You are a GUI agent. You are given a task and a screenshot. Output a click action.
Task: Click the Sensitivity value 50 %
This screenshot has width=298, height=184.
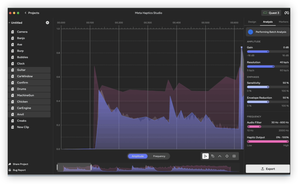pos(286,83)
